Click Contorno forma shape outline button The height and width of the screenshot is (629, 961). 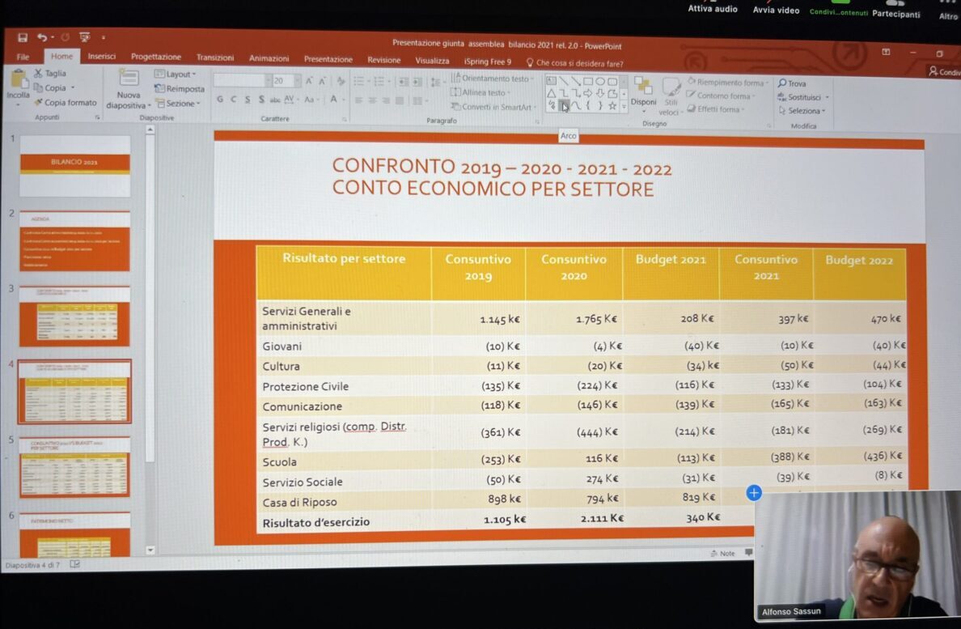coord(722,96)
